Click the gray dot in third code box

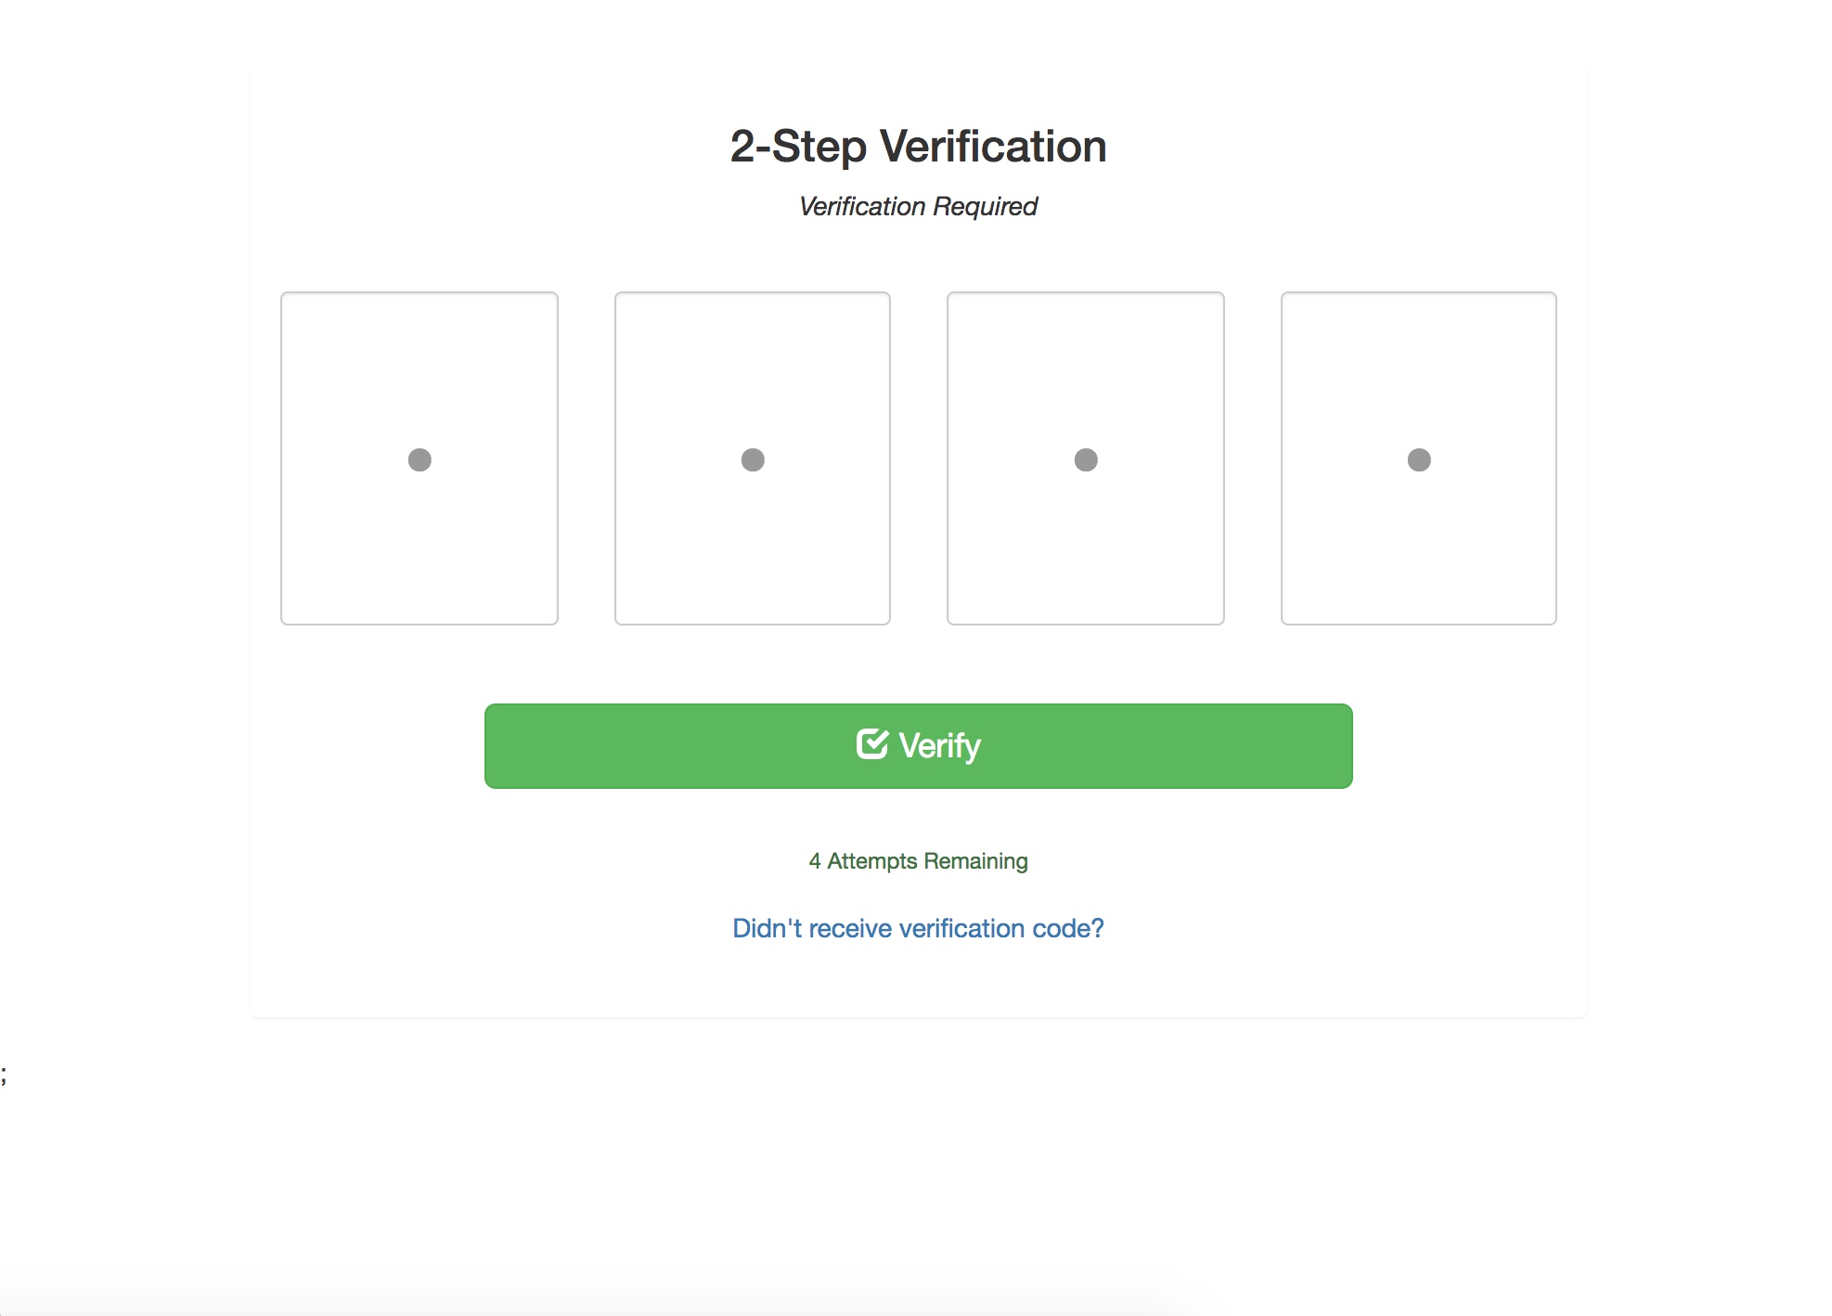pyautogui.click(x=1086, y=459)
